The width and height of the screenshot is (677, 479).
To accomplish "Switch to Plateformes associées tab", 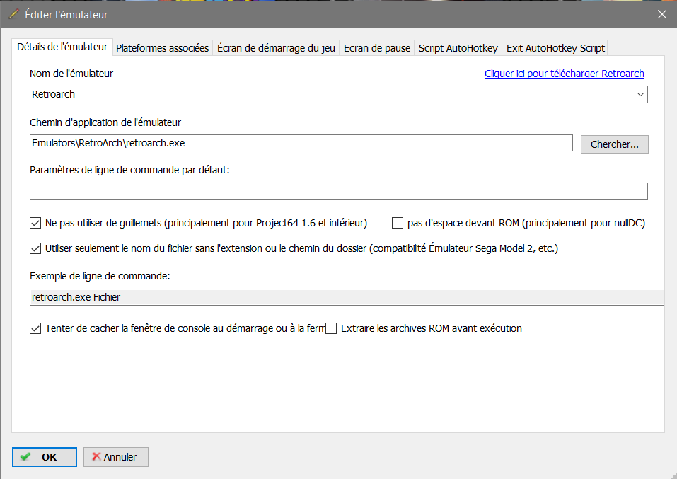I will tap(162, 48).
